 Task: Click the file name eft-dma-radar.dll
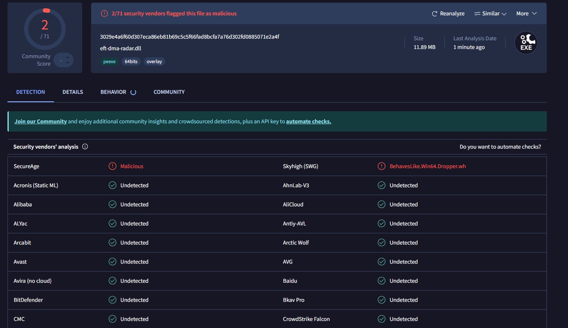(x=121, y=48)
